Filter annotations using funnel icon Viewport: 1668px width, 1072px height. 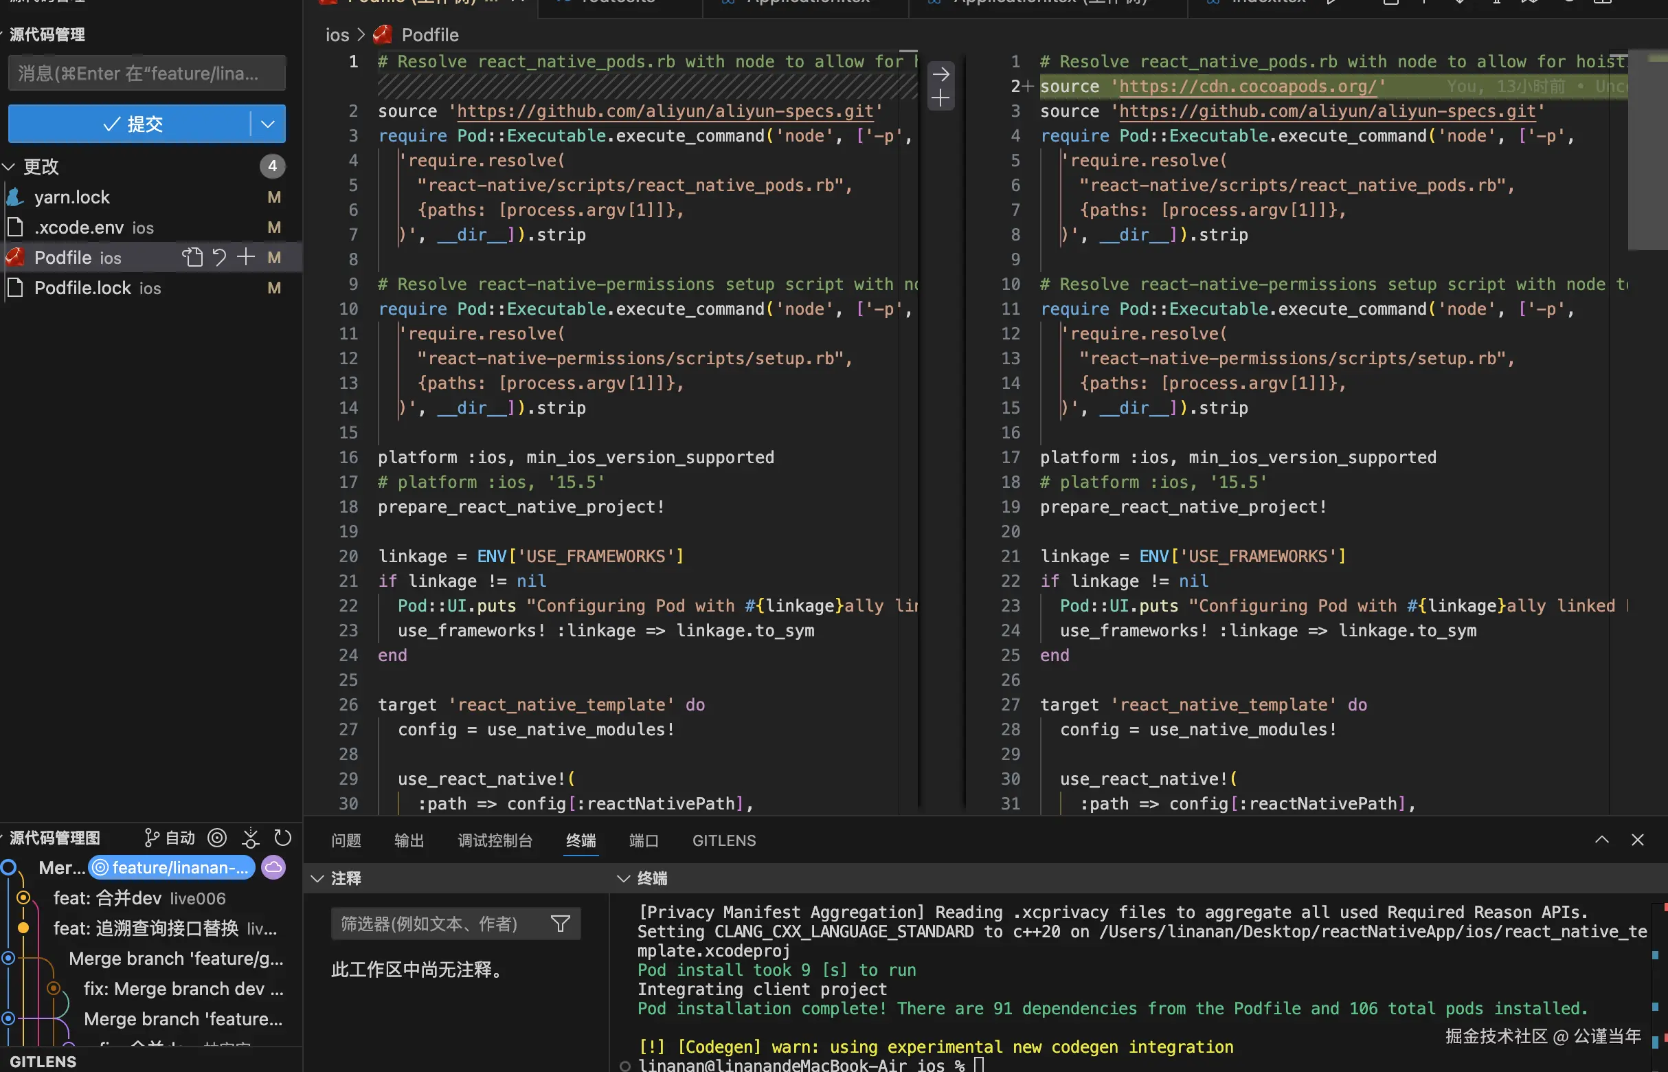click(560, 924)
